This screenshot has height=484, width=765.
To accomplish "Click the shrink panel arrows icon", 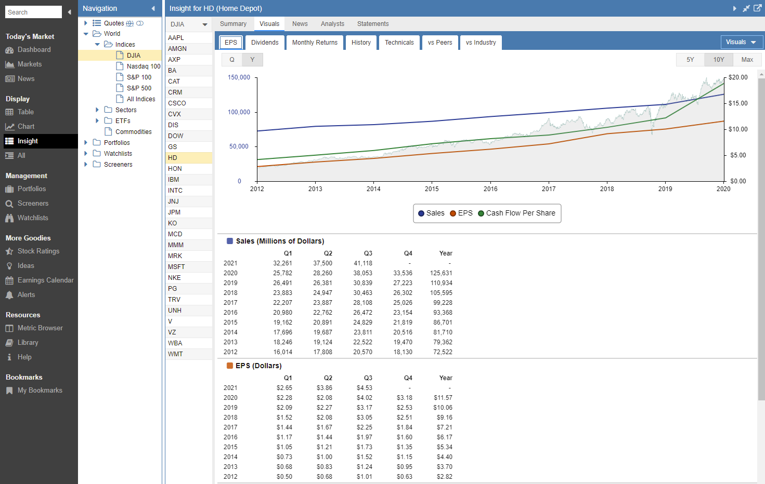I will [746, 8].
